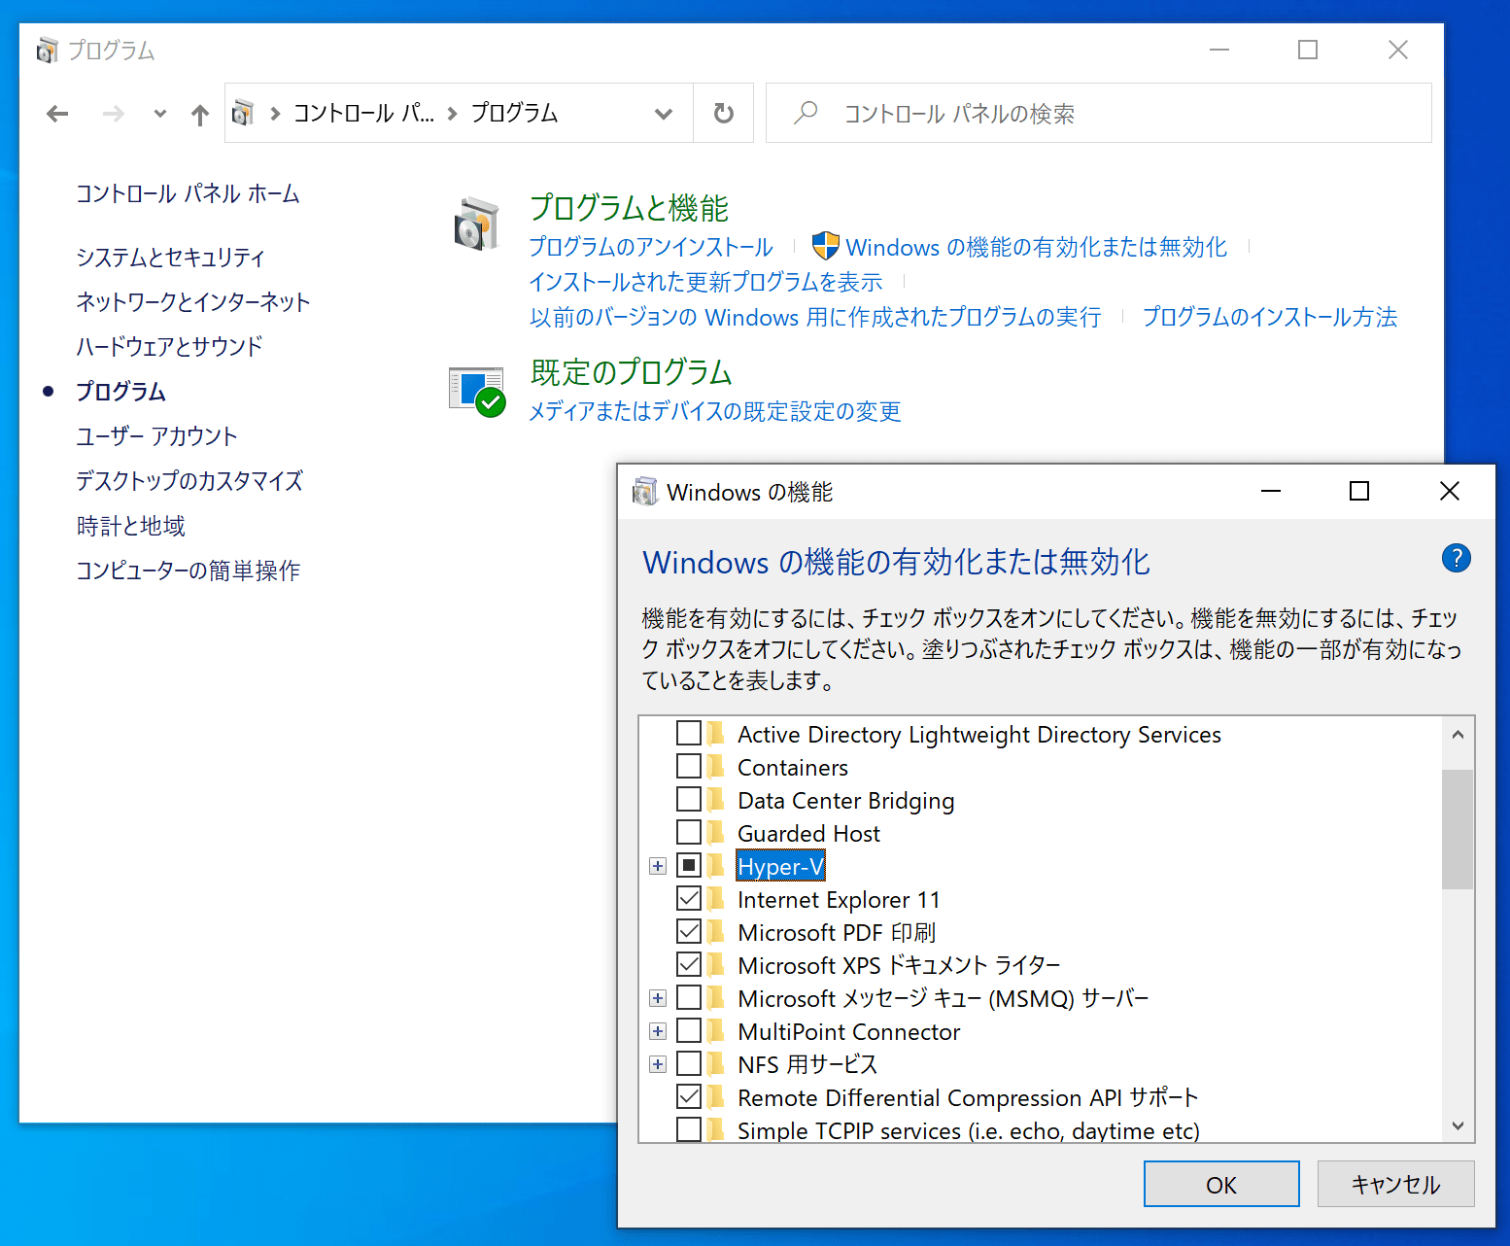Click メディアまたはデバイスの既定設定の変更
This screenshot has width=1510, height=1246.
point(715,411)
